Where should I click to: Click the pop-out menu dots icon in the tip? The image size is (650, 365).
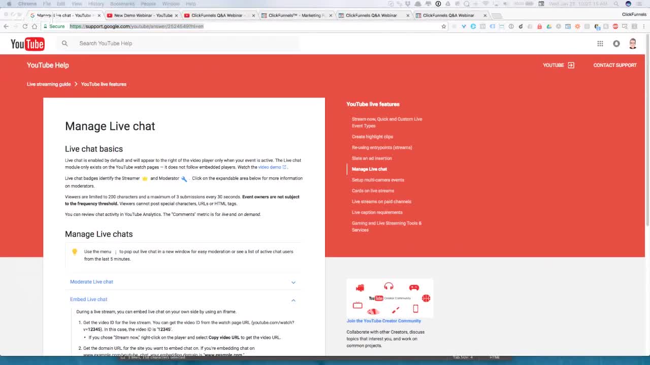click(x=116, y=252)
